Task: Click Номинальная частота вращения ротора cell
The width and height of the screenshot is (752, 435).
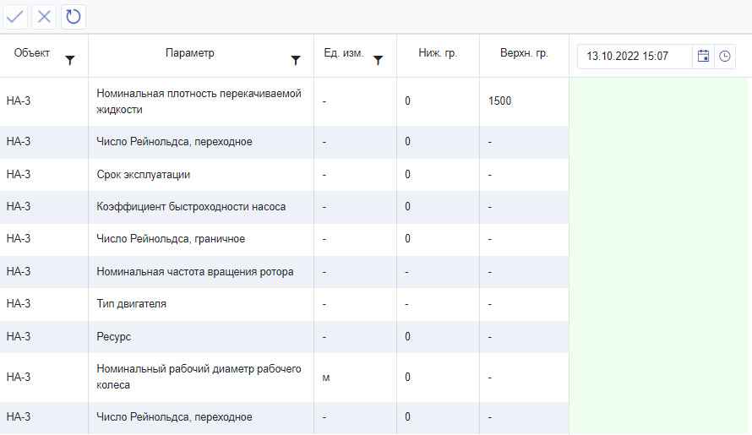Action: coord(195,272)
